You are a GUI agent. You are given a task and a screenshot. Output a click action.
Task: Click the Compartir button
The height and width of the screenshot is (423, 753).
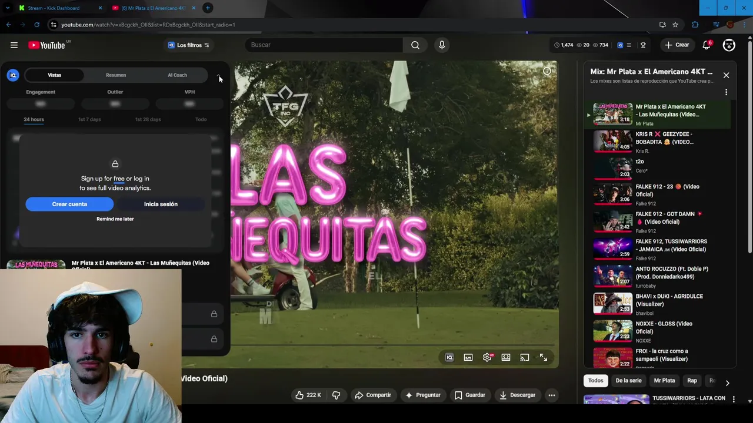[x=372, y=395]
